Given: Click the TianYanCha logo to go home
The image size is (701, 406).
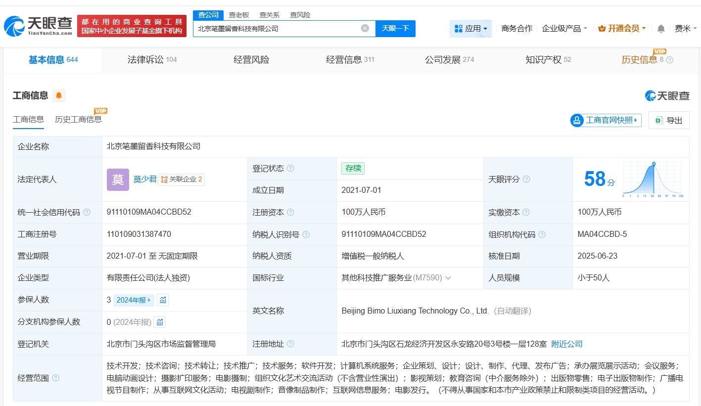Looking at the screenshot, I should (x=38, y=26).
